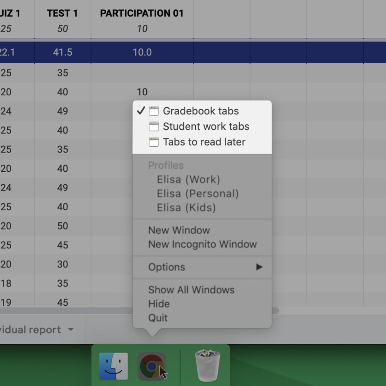The image size is (386, 386).
Task: Switch to the Elisa (Work) profile
Action: (189, 179)
